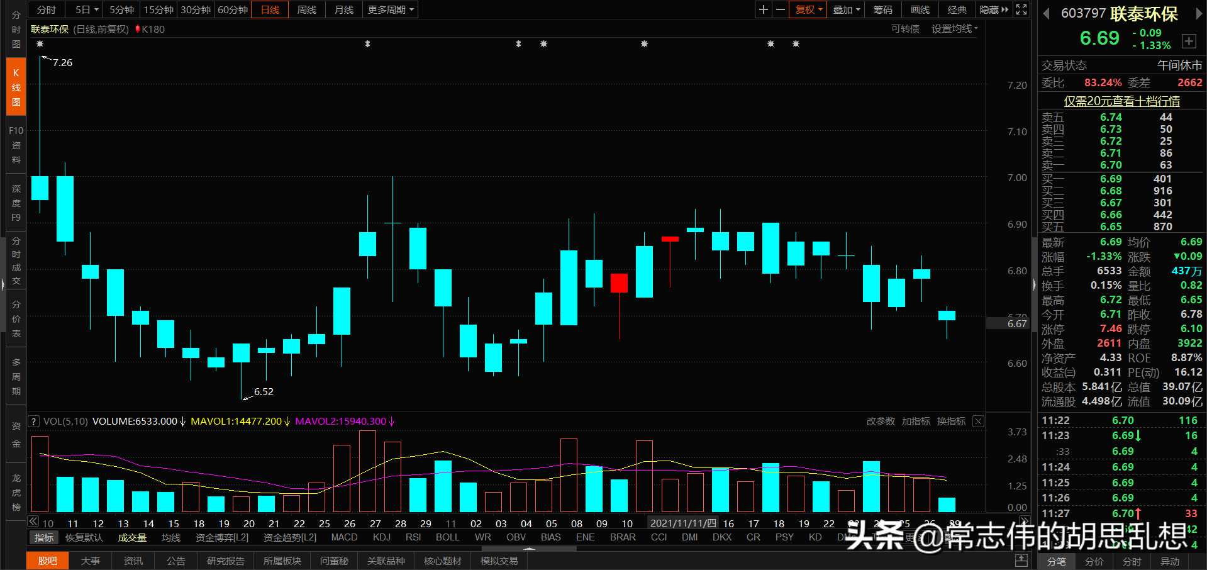Open the 分价 tab in quote panel
This screenshot has height=570, width=1207.
click(1094, 562)
